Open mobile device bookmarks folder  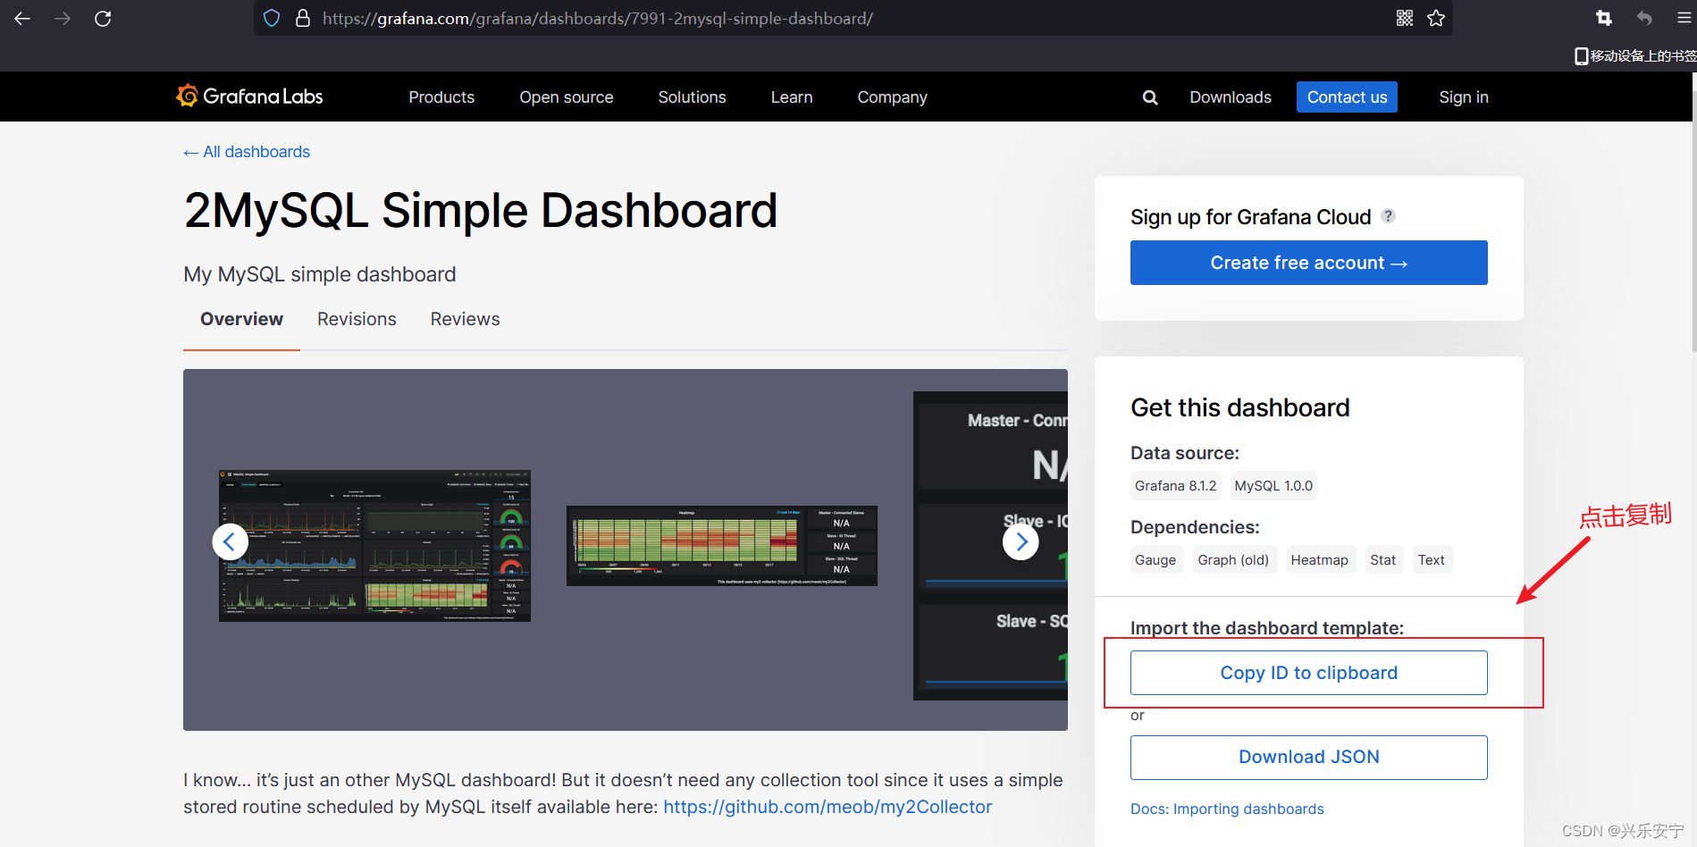click(x=1634, y=55)
